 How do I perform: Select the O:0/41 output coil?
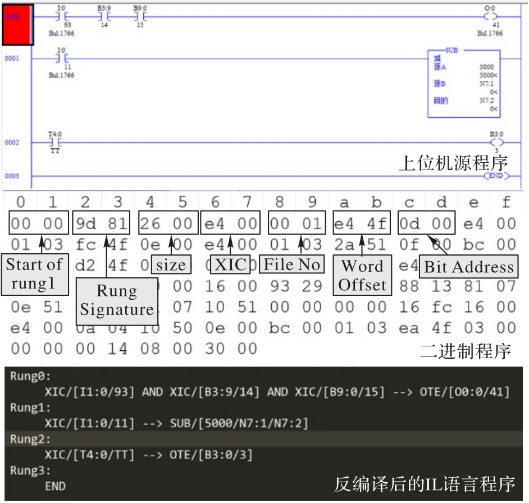point(490,16)
